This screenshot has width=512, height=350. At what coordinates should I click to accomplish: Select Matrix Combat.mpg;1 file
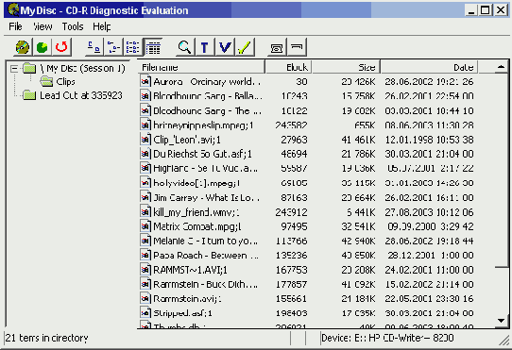click(197, 226)
